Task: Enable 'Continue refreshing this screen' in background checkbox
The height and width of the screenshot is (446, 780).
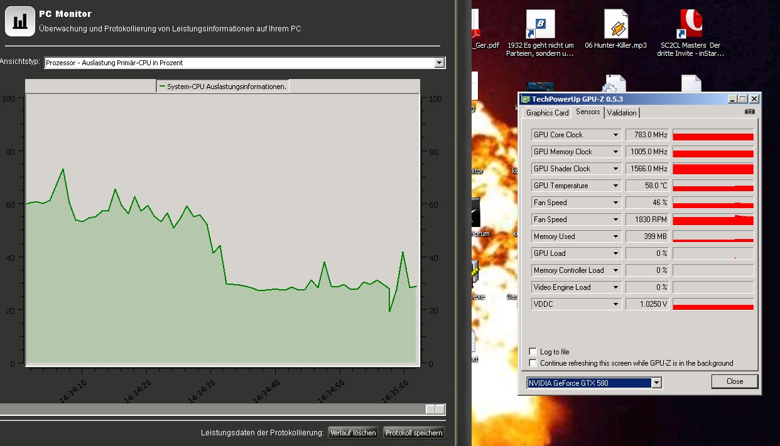Action: coord(533,363)
